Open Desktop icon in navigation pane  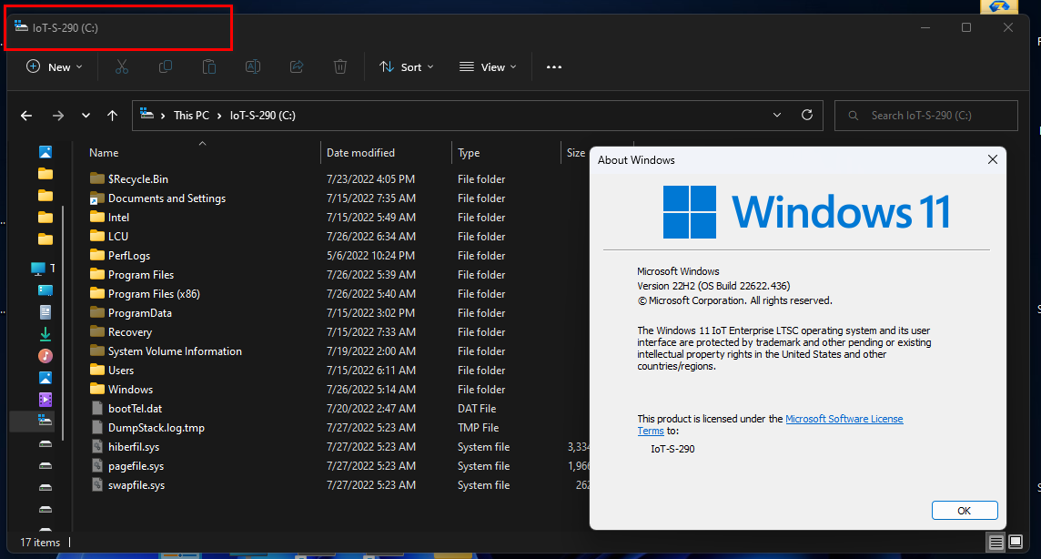click(45, 290)
